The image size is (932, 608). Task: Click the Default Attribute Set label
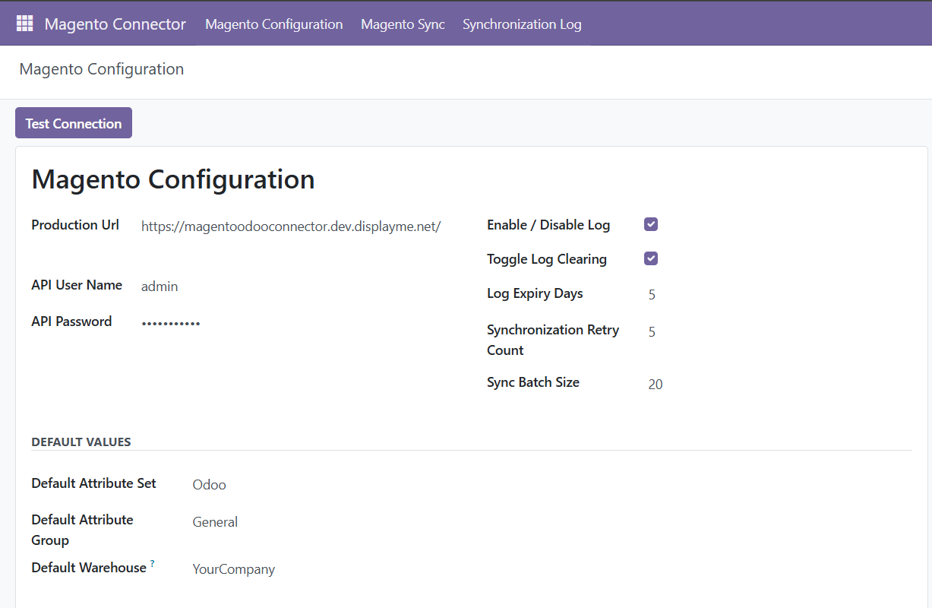[x=94, y=483]
